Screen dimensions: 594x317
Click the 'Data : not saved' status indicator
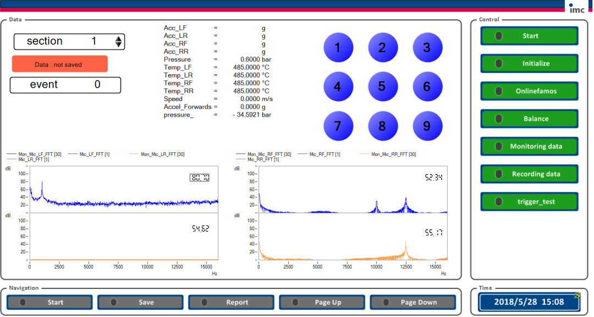click(60, 64)
